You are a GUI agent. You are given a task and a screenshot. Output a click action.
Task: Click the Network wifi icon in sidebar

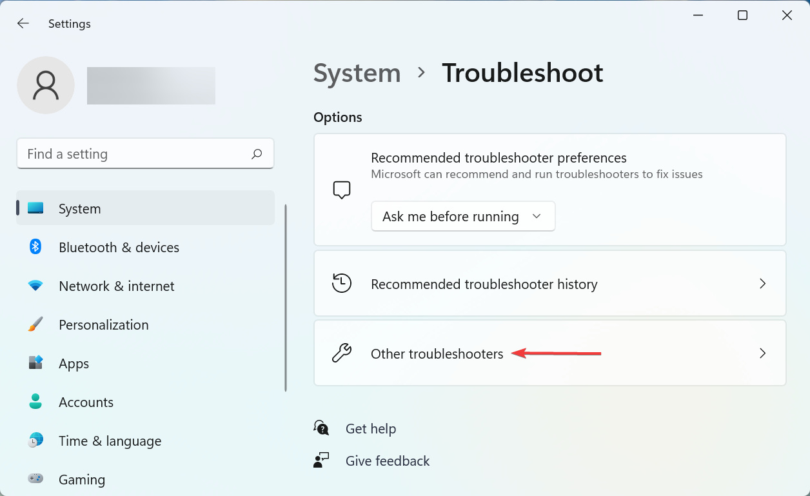click(35, 286)
